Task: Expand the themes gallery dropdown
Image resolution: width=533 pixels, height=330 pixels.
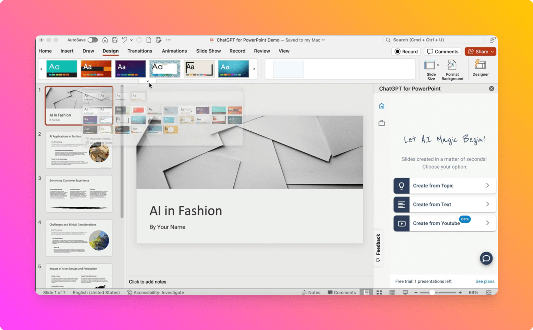Action: coord(148,81)
